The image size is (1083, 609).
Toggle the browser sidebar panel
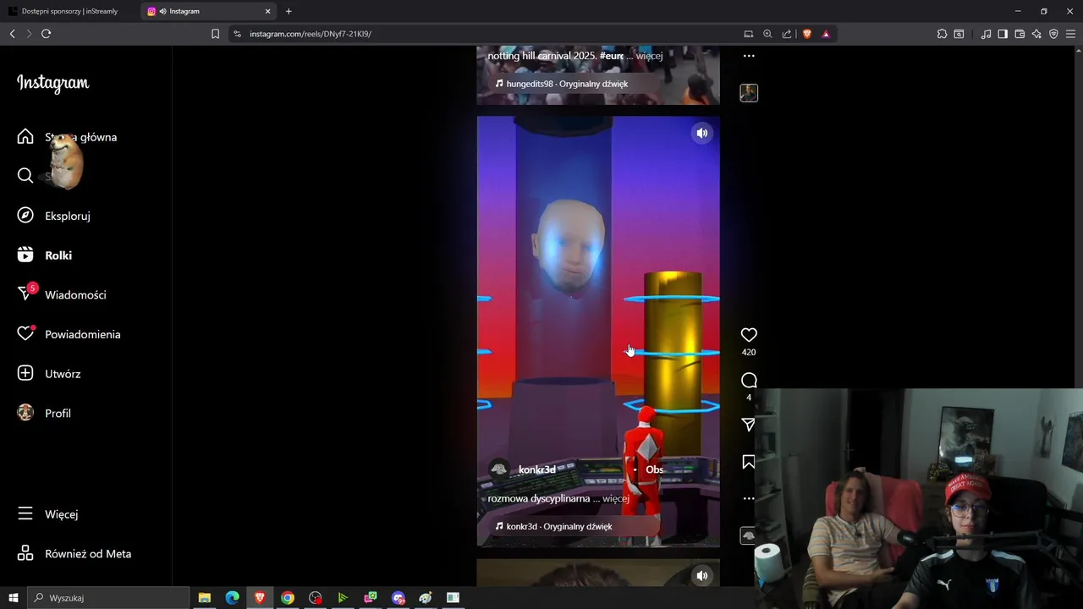pos(1003,34)
